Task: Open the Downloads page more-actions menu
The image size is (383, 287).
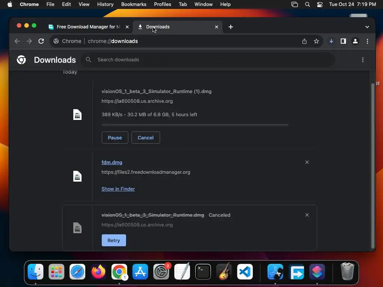Action: [363, 60]
